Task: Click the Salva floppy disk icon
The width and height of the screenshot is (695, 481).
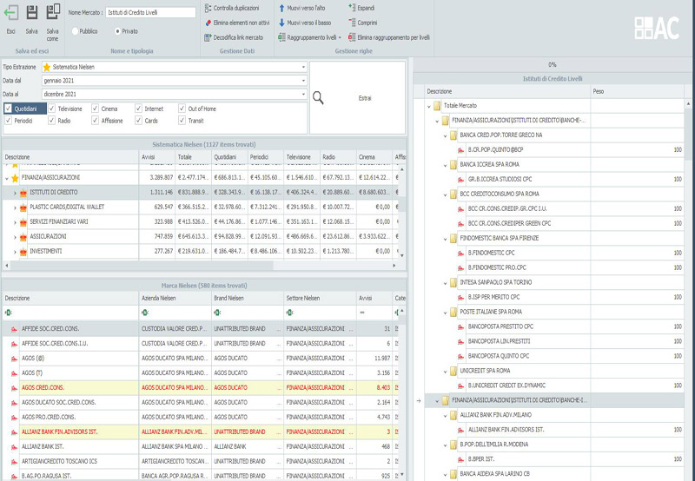Action: coord(31,13)
